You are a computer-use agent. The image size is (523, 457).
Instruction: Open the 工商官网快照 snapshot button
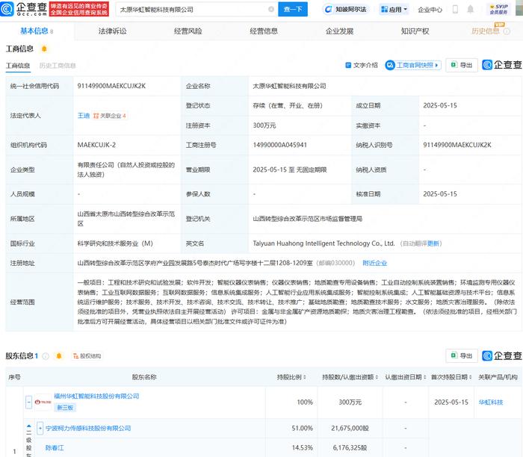click(413, 65)
